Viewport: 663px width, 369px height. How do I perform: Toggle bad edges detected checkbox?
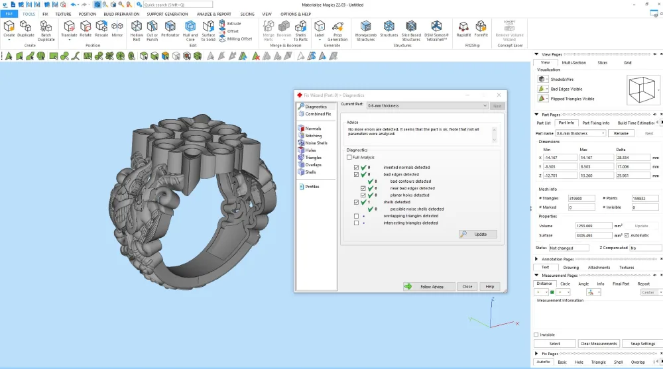click(x=357, y=174)
